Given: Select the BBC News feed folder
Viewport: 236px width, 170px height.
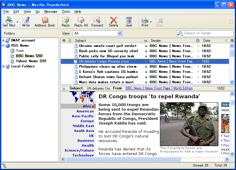Looking at the screenshot, I should pyautogui.click(x=29, y=56).
